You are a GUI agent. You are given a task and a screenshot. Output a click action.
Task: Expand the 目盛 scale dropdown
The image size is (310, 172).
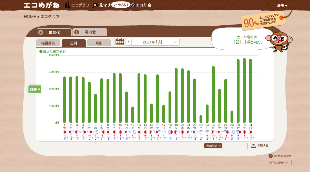click(x=35, y=89)
